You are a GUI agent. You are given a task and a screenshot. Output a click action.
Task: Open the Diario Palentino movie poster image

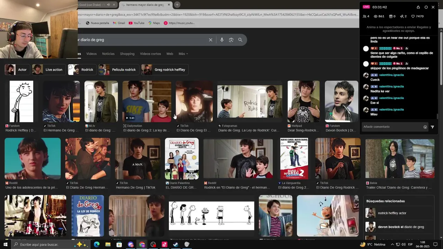click(182, 158)
